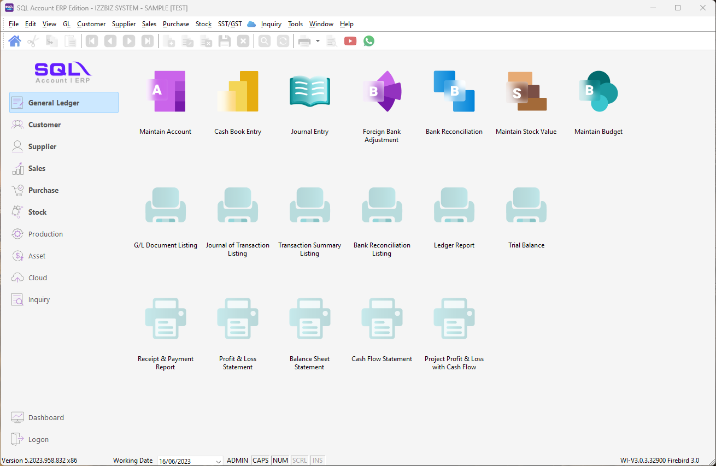Click Logon in the sidebar
716x466 pixels.
coord(64,439)
